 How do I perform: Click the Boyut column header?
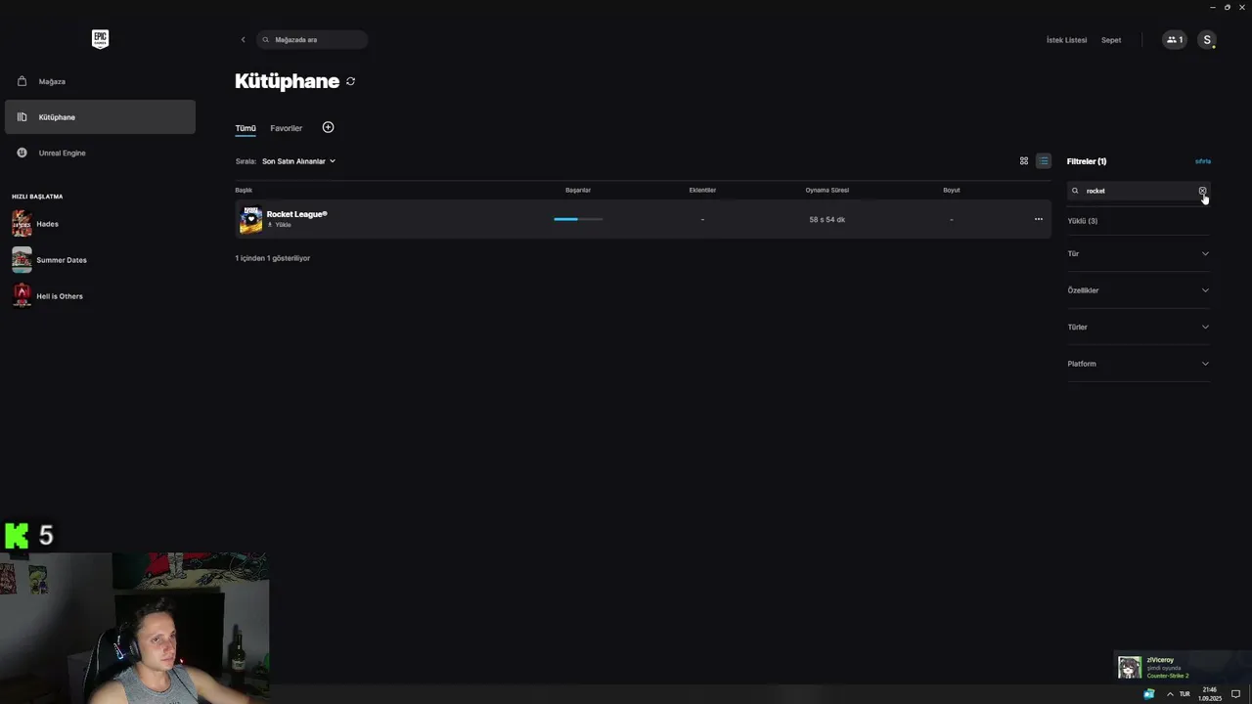(952, 190)
